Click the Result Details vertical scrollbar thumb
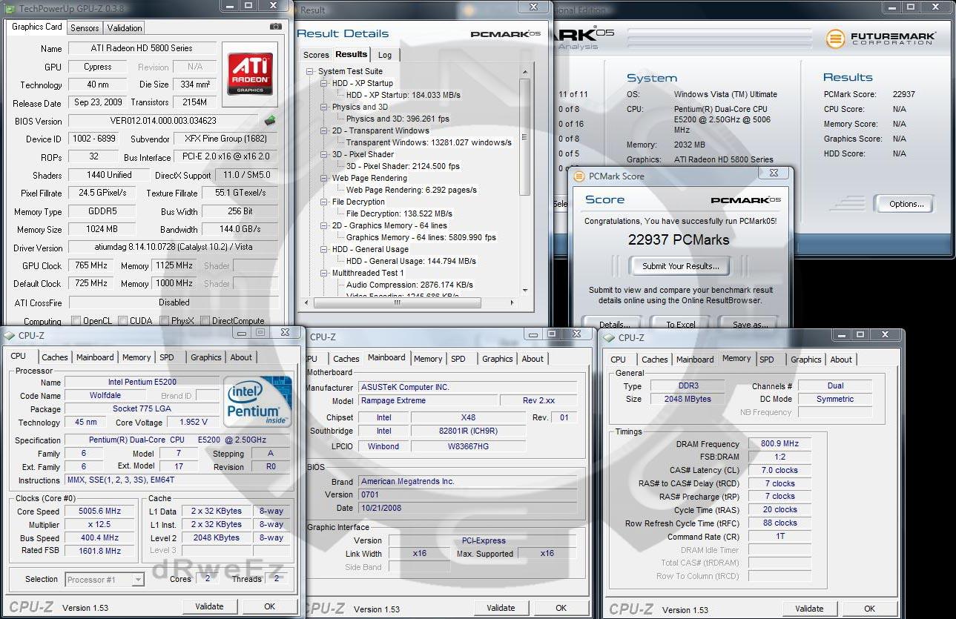Image resolution: width=956 pixels, height=619 pixels. (x=525, y=137)
